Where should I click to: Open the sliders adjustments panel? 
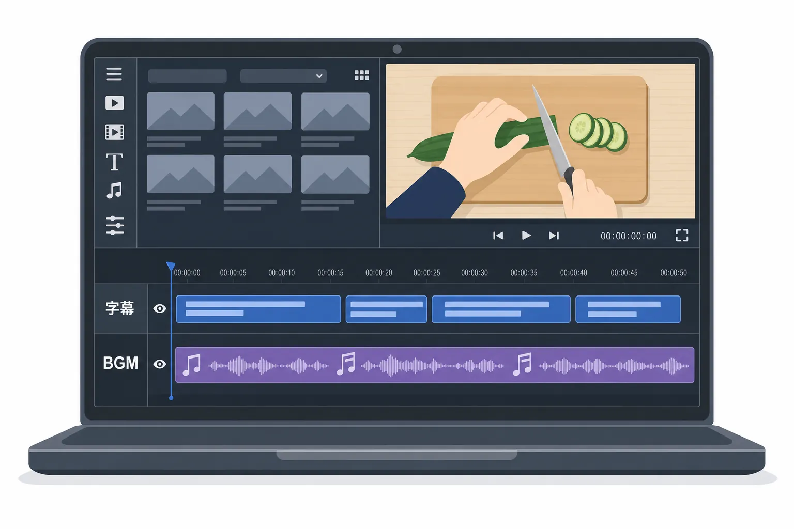[115, 225]
